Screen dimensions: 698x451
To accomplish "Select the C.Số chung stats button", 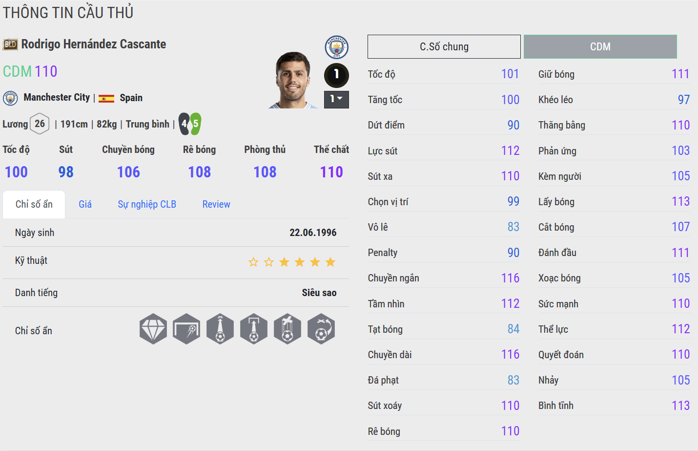I will point(444,47).
